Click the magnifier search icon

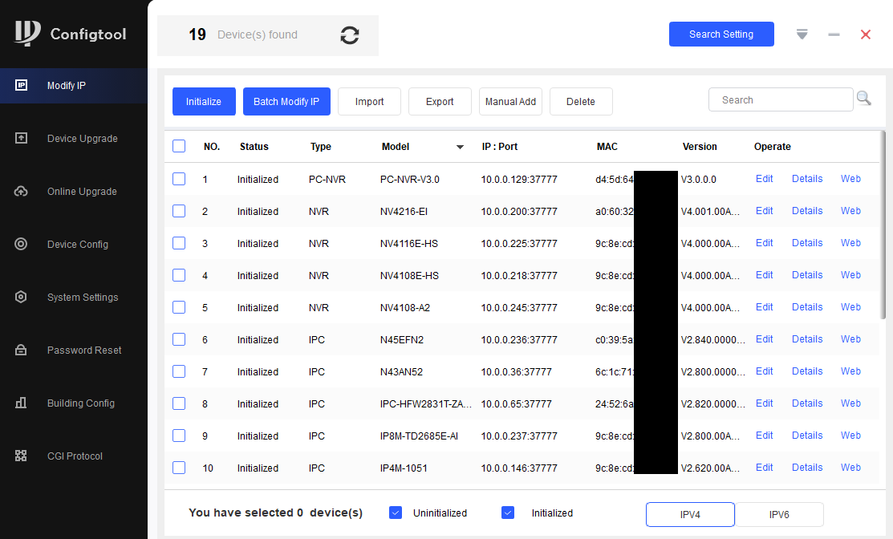[x=864, y=99]
